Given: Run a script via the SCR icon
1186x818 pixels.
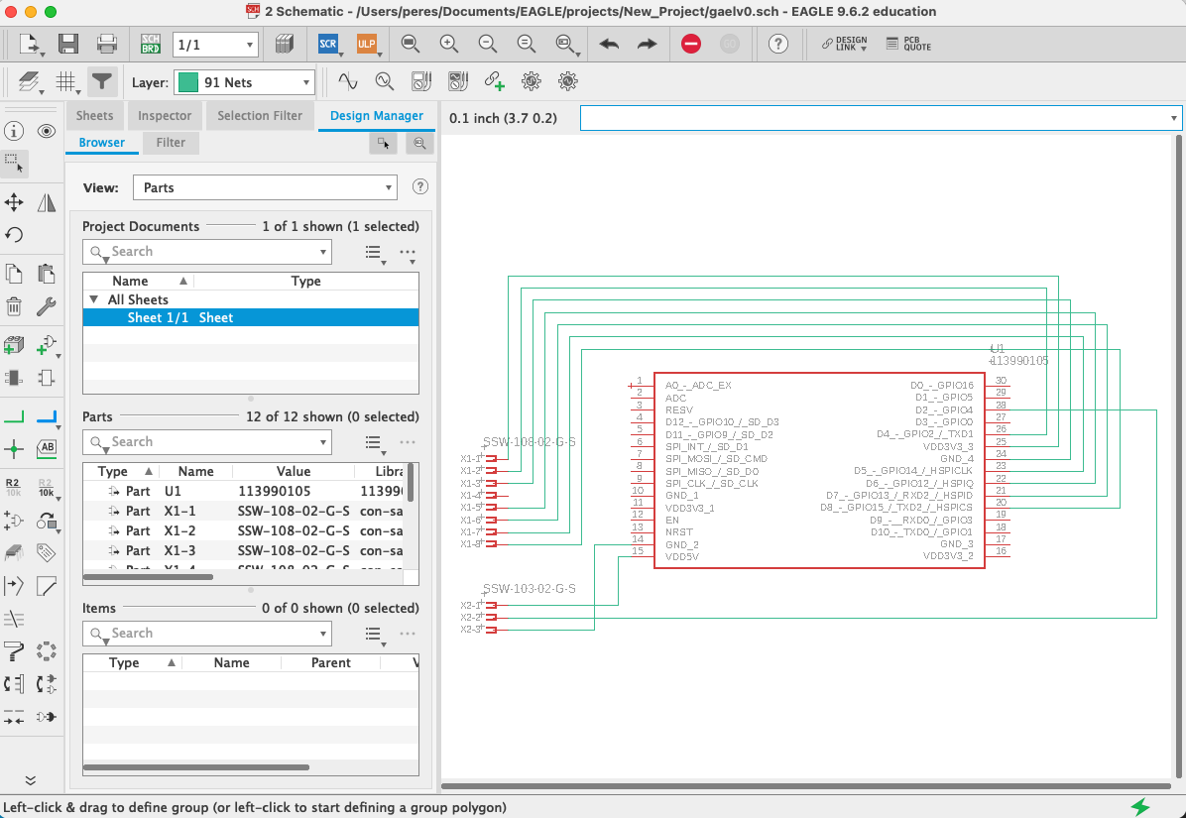Looking at the screenshot, I should pyautogui.click(x=328, y=44).
